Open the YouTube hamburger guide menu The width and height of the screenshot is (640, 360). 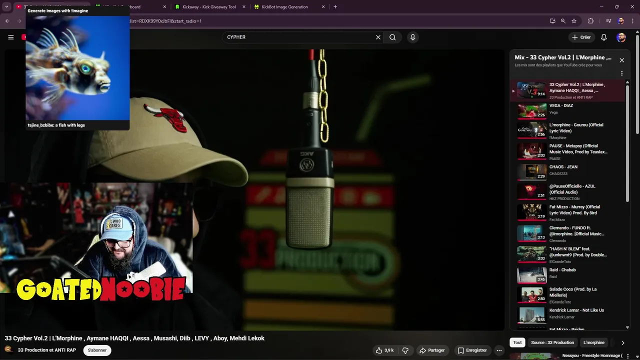[10, 37]
